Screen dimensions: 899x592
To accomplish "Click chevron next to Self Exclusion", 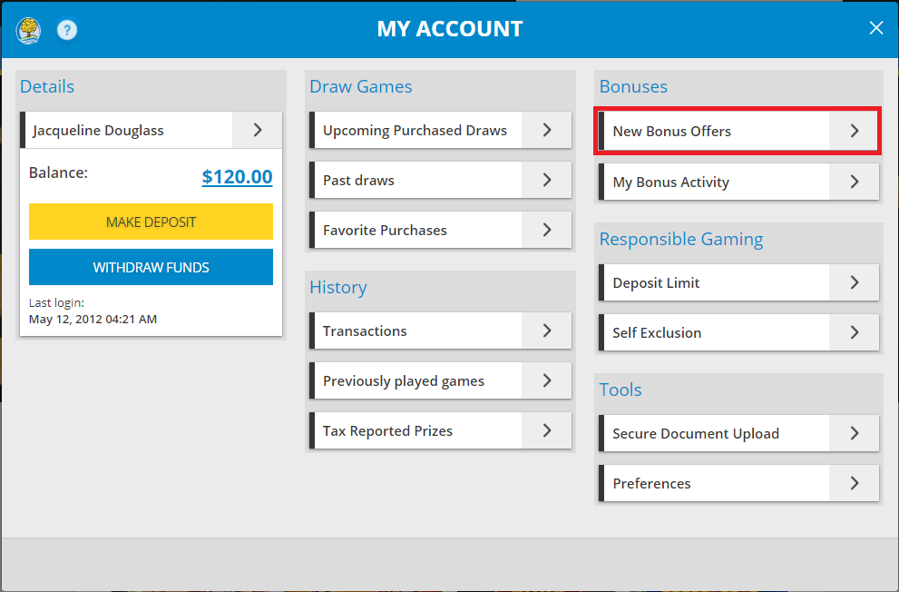I will tap(855, 332).
